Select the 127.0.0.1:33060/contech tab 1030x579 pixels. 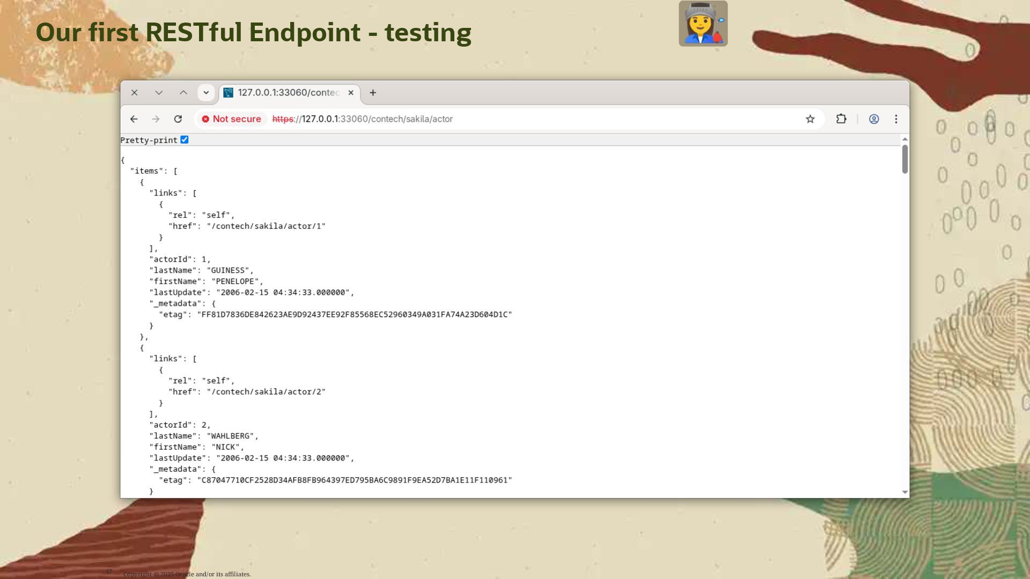(289, 93)
